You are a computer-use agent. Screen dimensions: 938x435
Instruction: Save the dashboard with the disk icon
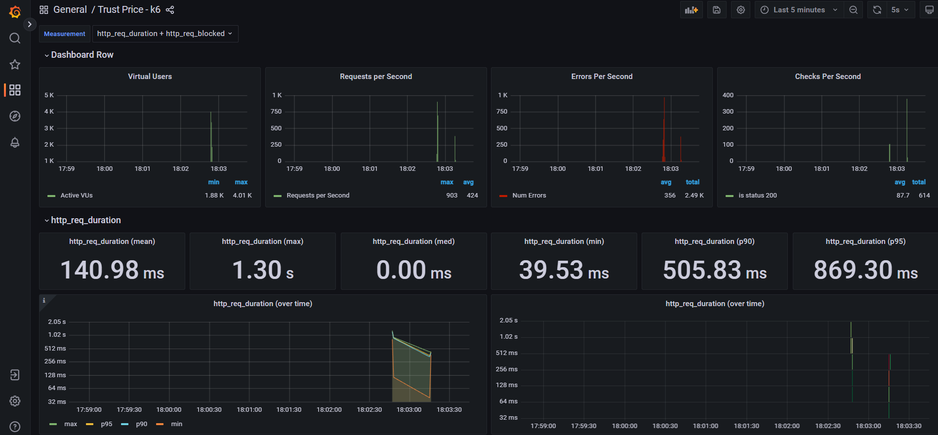tap(717, 10)
